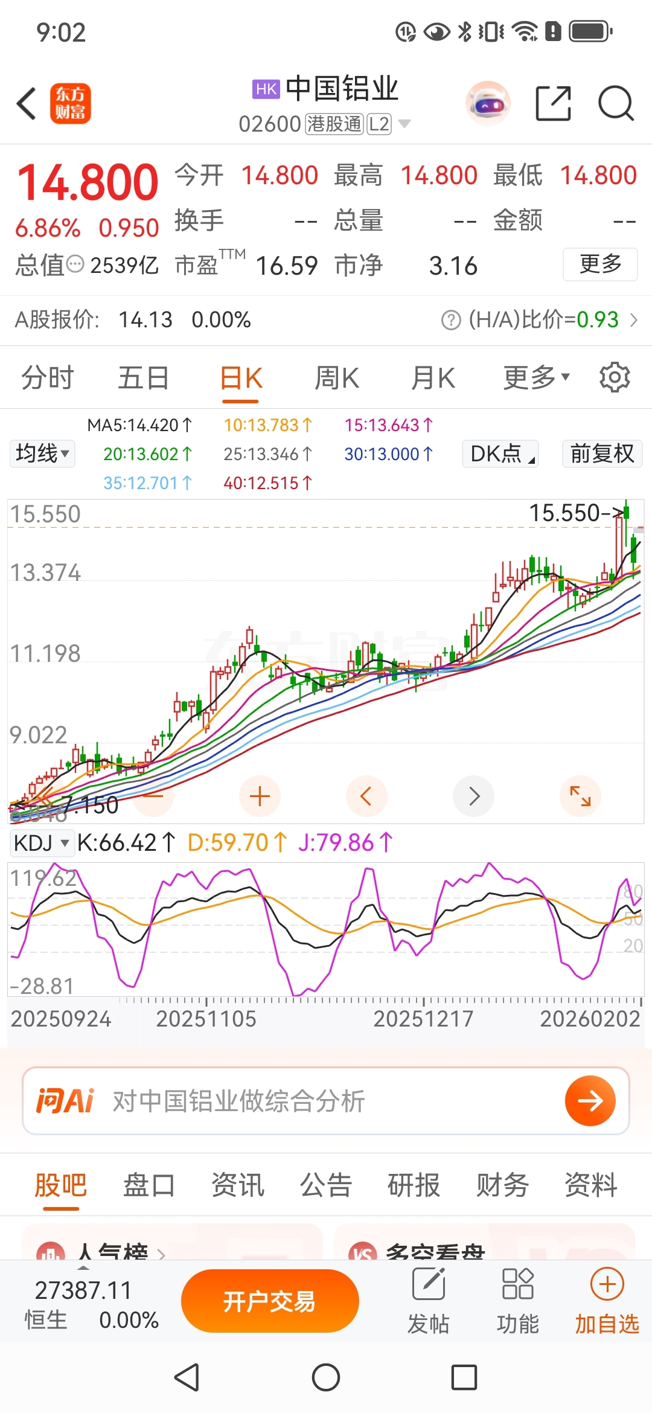The width and height of the screenshot is (652, 1413).
Task: Expand stock selector dropdown arrow beside L2
Action: tap(404, 124)
